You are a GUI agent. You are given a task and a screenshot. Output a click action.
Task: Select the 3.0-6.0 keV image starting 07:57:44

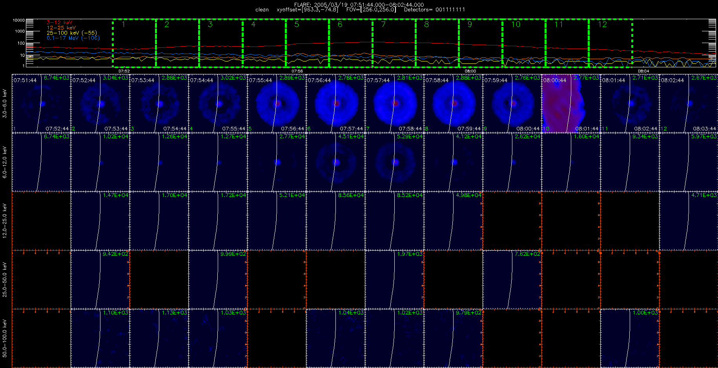coord(394,103)
